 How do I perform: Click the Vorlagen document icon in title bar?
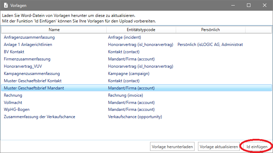point(6,6)
